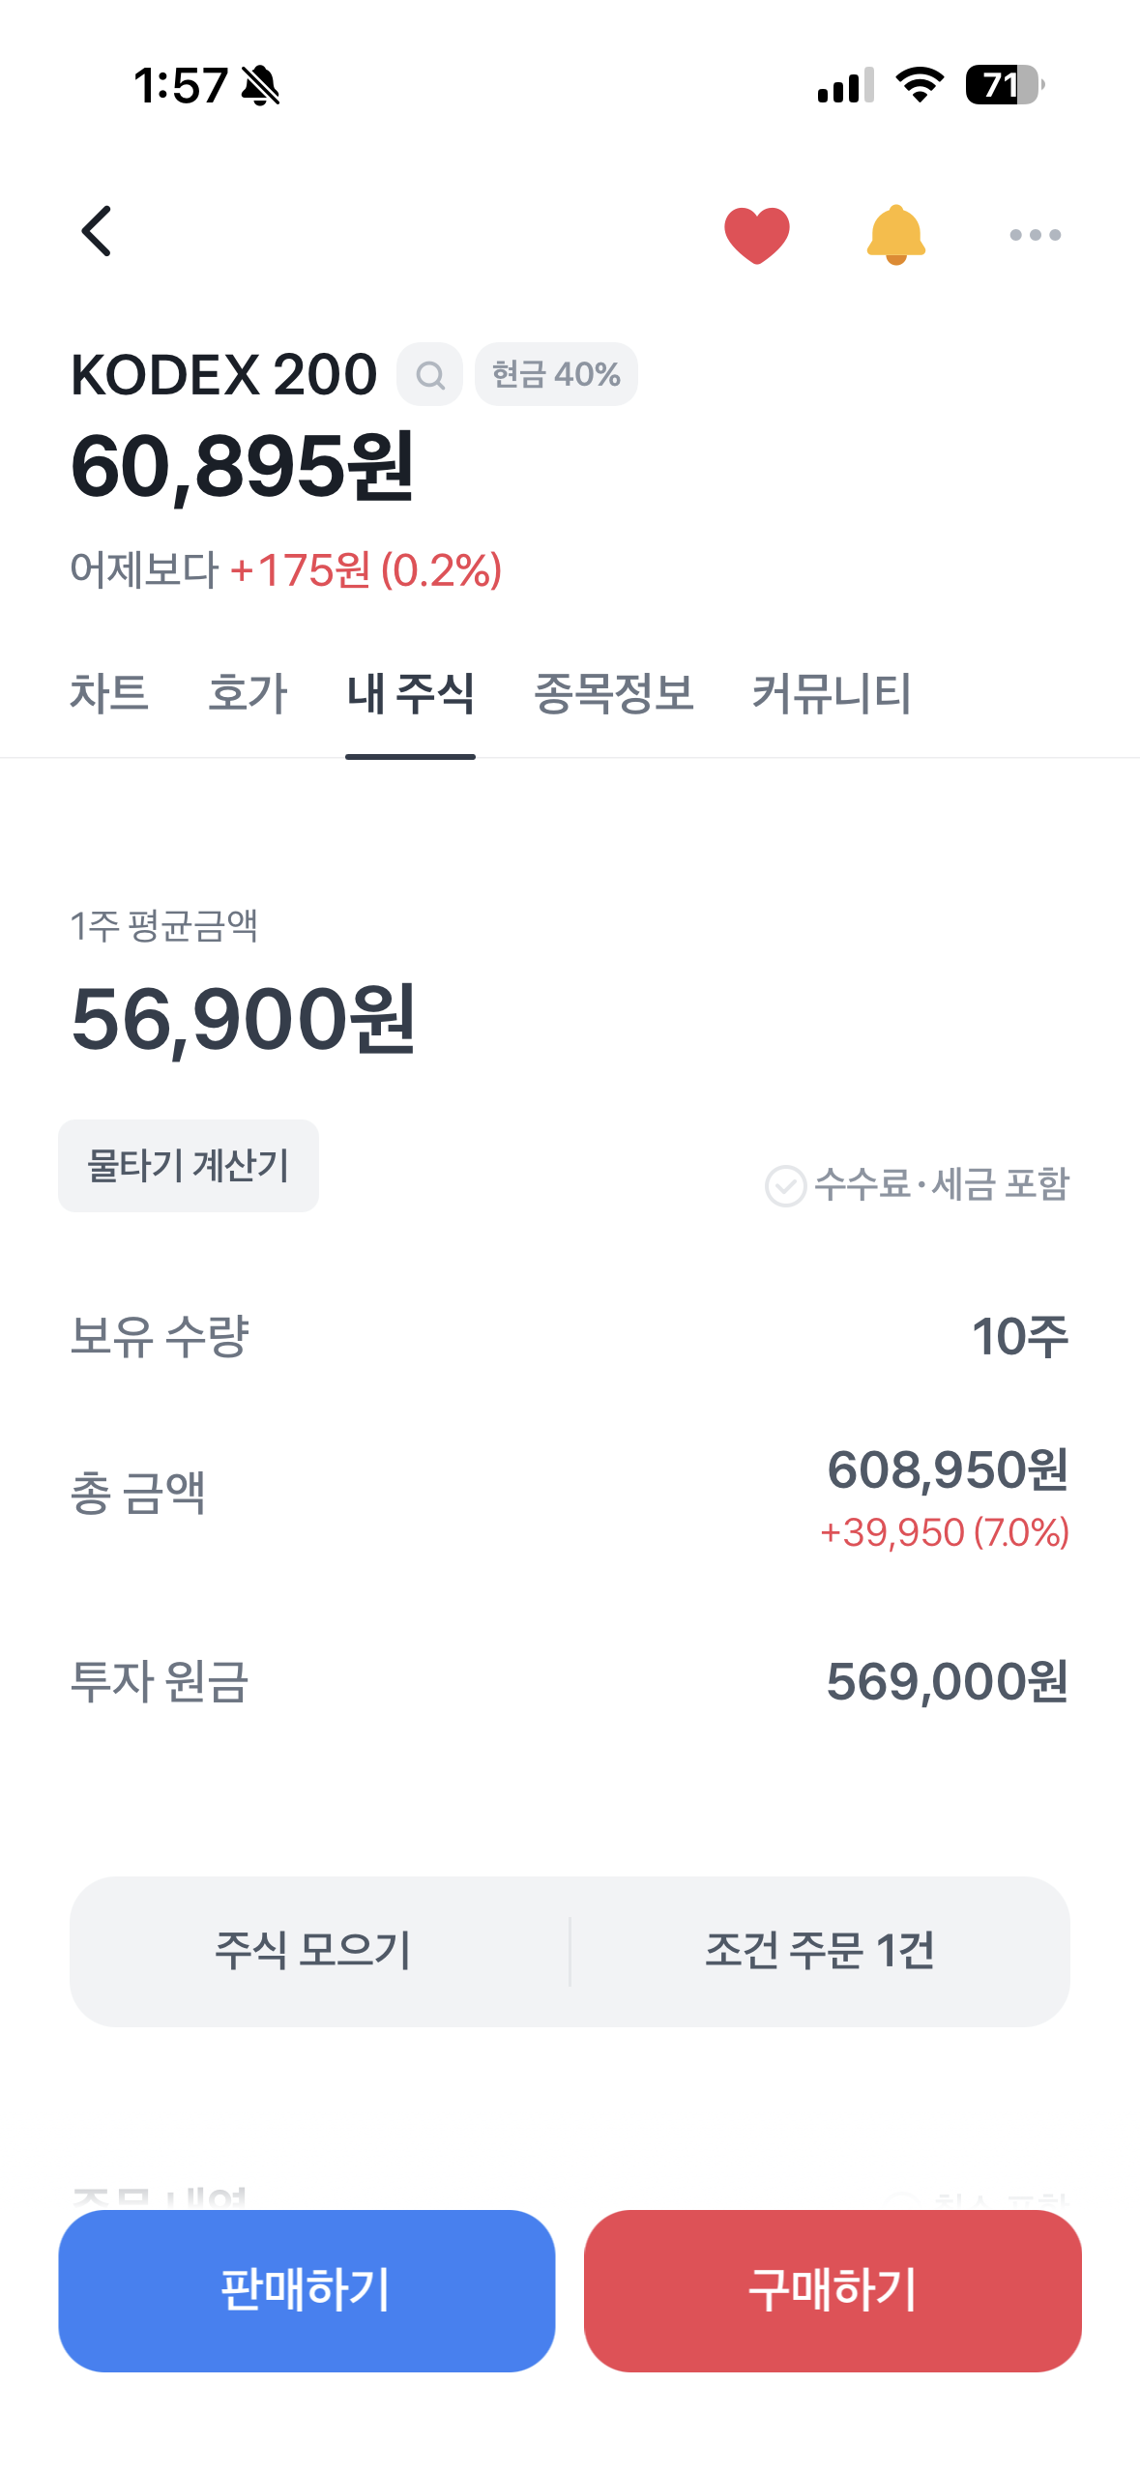The width and height of the screenshot is (1140, 2471).
Task: Tap the magnifier icon beside KODEX 200
Action: tap(430, 375)
